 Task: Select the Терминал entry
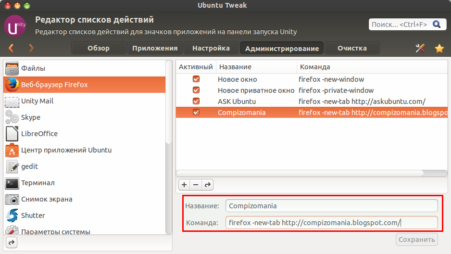pyautogui.click(x=85, y=183)
